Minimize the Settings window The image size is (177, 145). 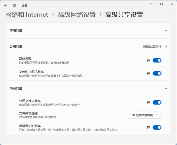151,4
